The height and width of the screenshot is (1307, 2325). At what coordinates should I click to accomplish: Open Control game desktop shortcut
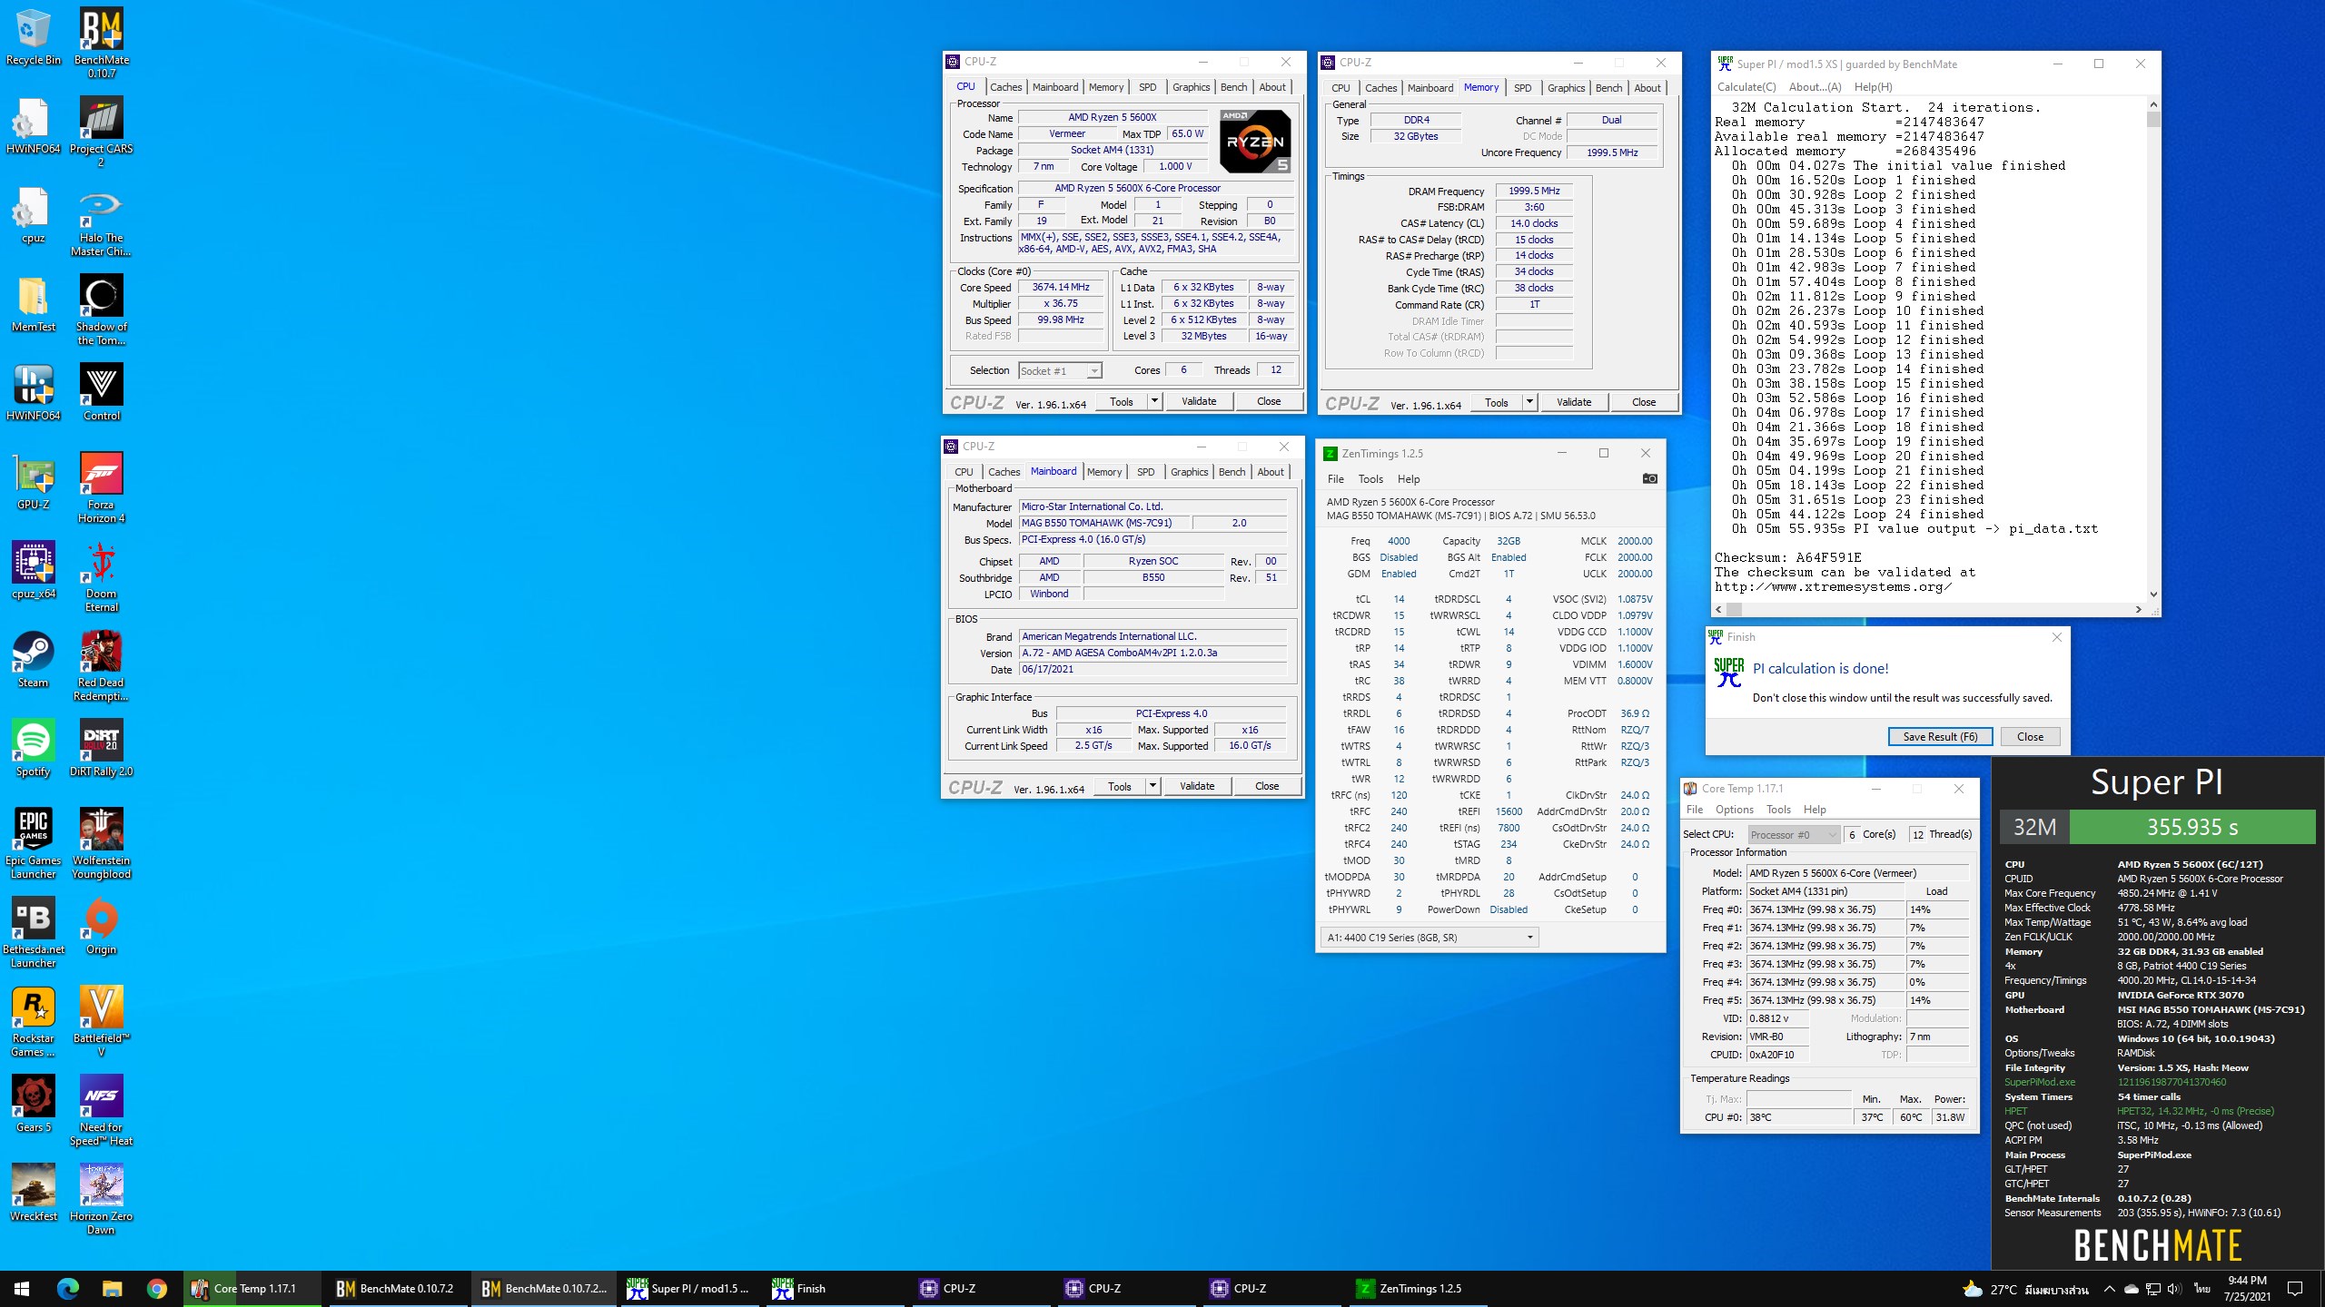point(102,394)
